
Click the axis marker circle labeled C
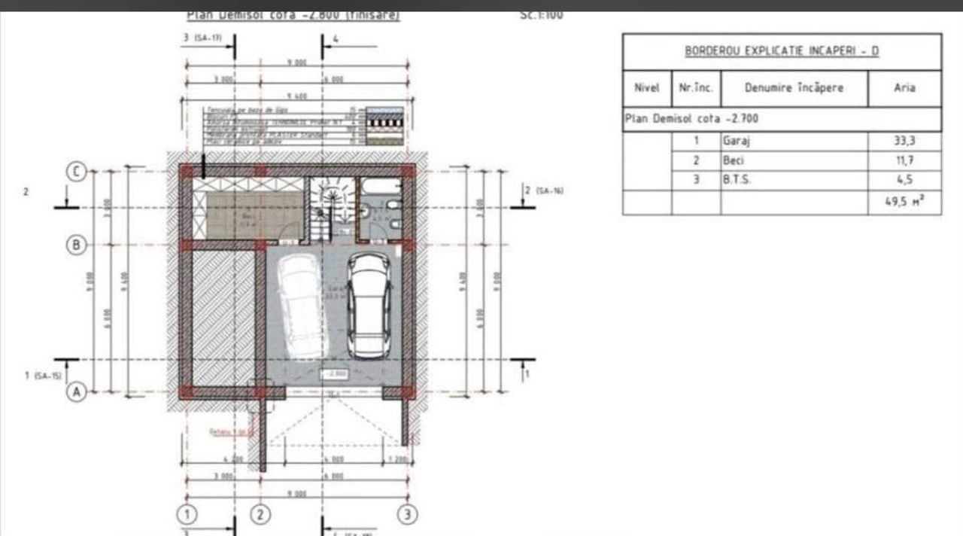tap(76, 172)
